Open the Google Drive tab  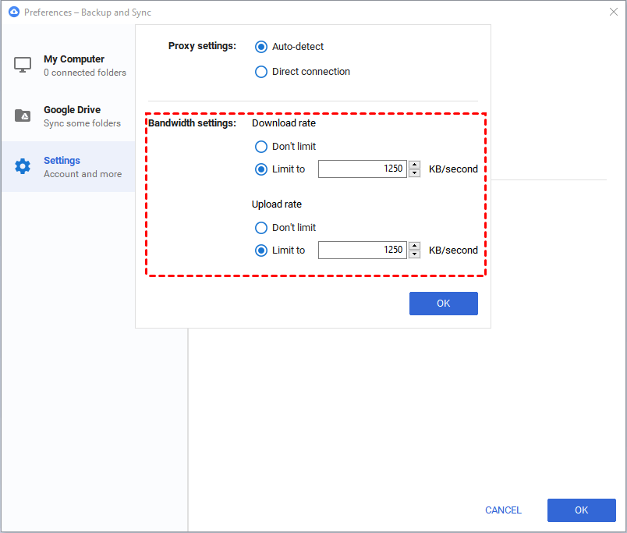69,116
